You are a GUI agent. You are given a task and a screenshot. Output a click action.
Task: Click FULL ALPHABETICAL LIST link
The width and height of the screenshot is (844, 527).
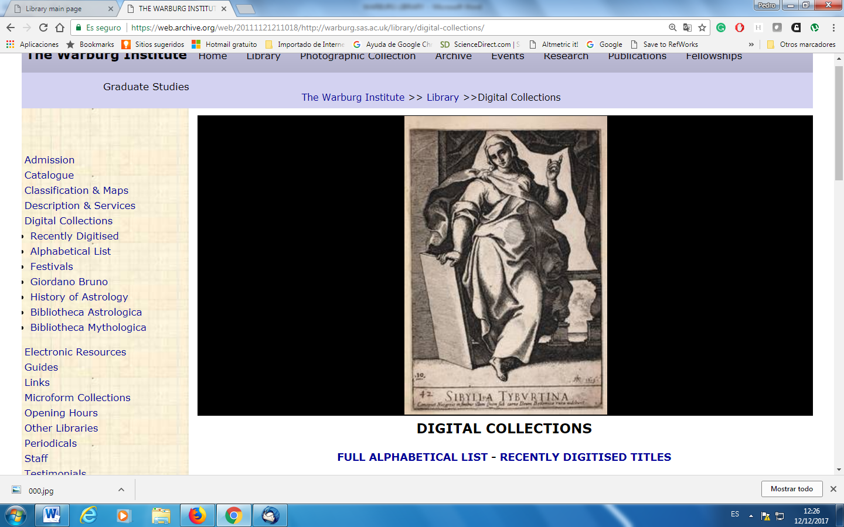pos(412,457)
